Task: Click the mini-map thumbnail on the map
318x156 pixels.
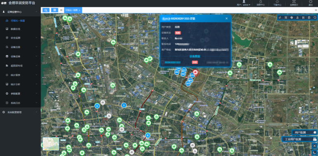Action: 51,144
